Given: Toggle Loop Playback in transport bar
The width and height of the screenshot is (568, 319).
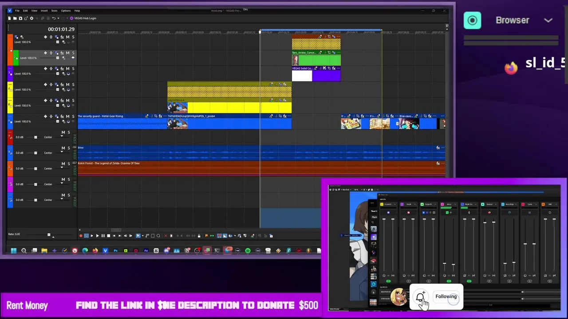Looking at the screenshot, I should click(86, 236).
